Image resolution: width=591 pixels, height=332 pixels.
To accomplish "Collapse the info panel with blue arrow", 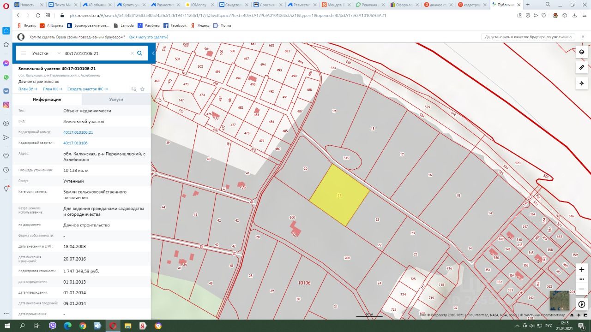I will tap(153, 53).
